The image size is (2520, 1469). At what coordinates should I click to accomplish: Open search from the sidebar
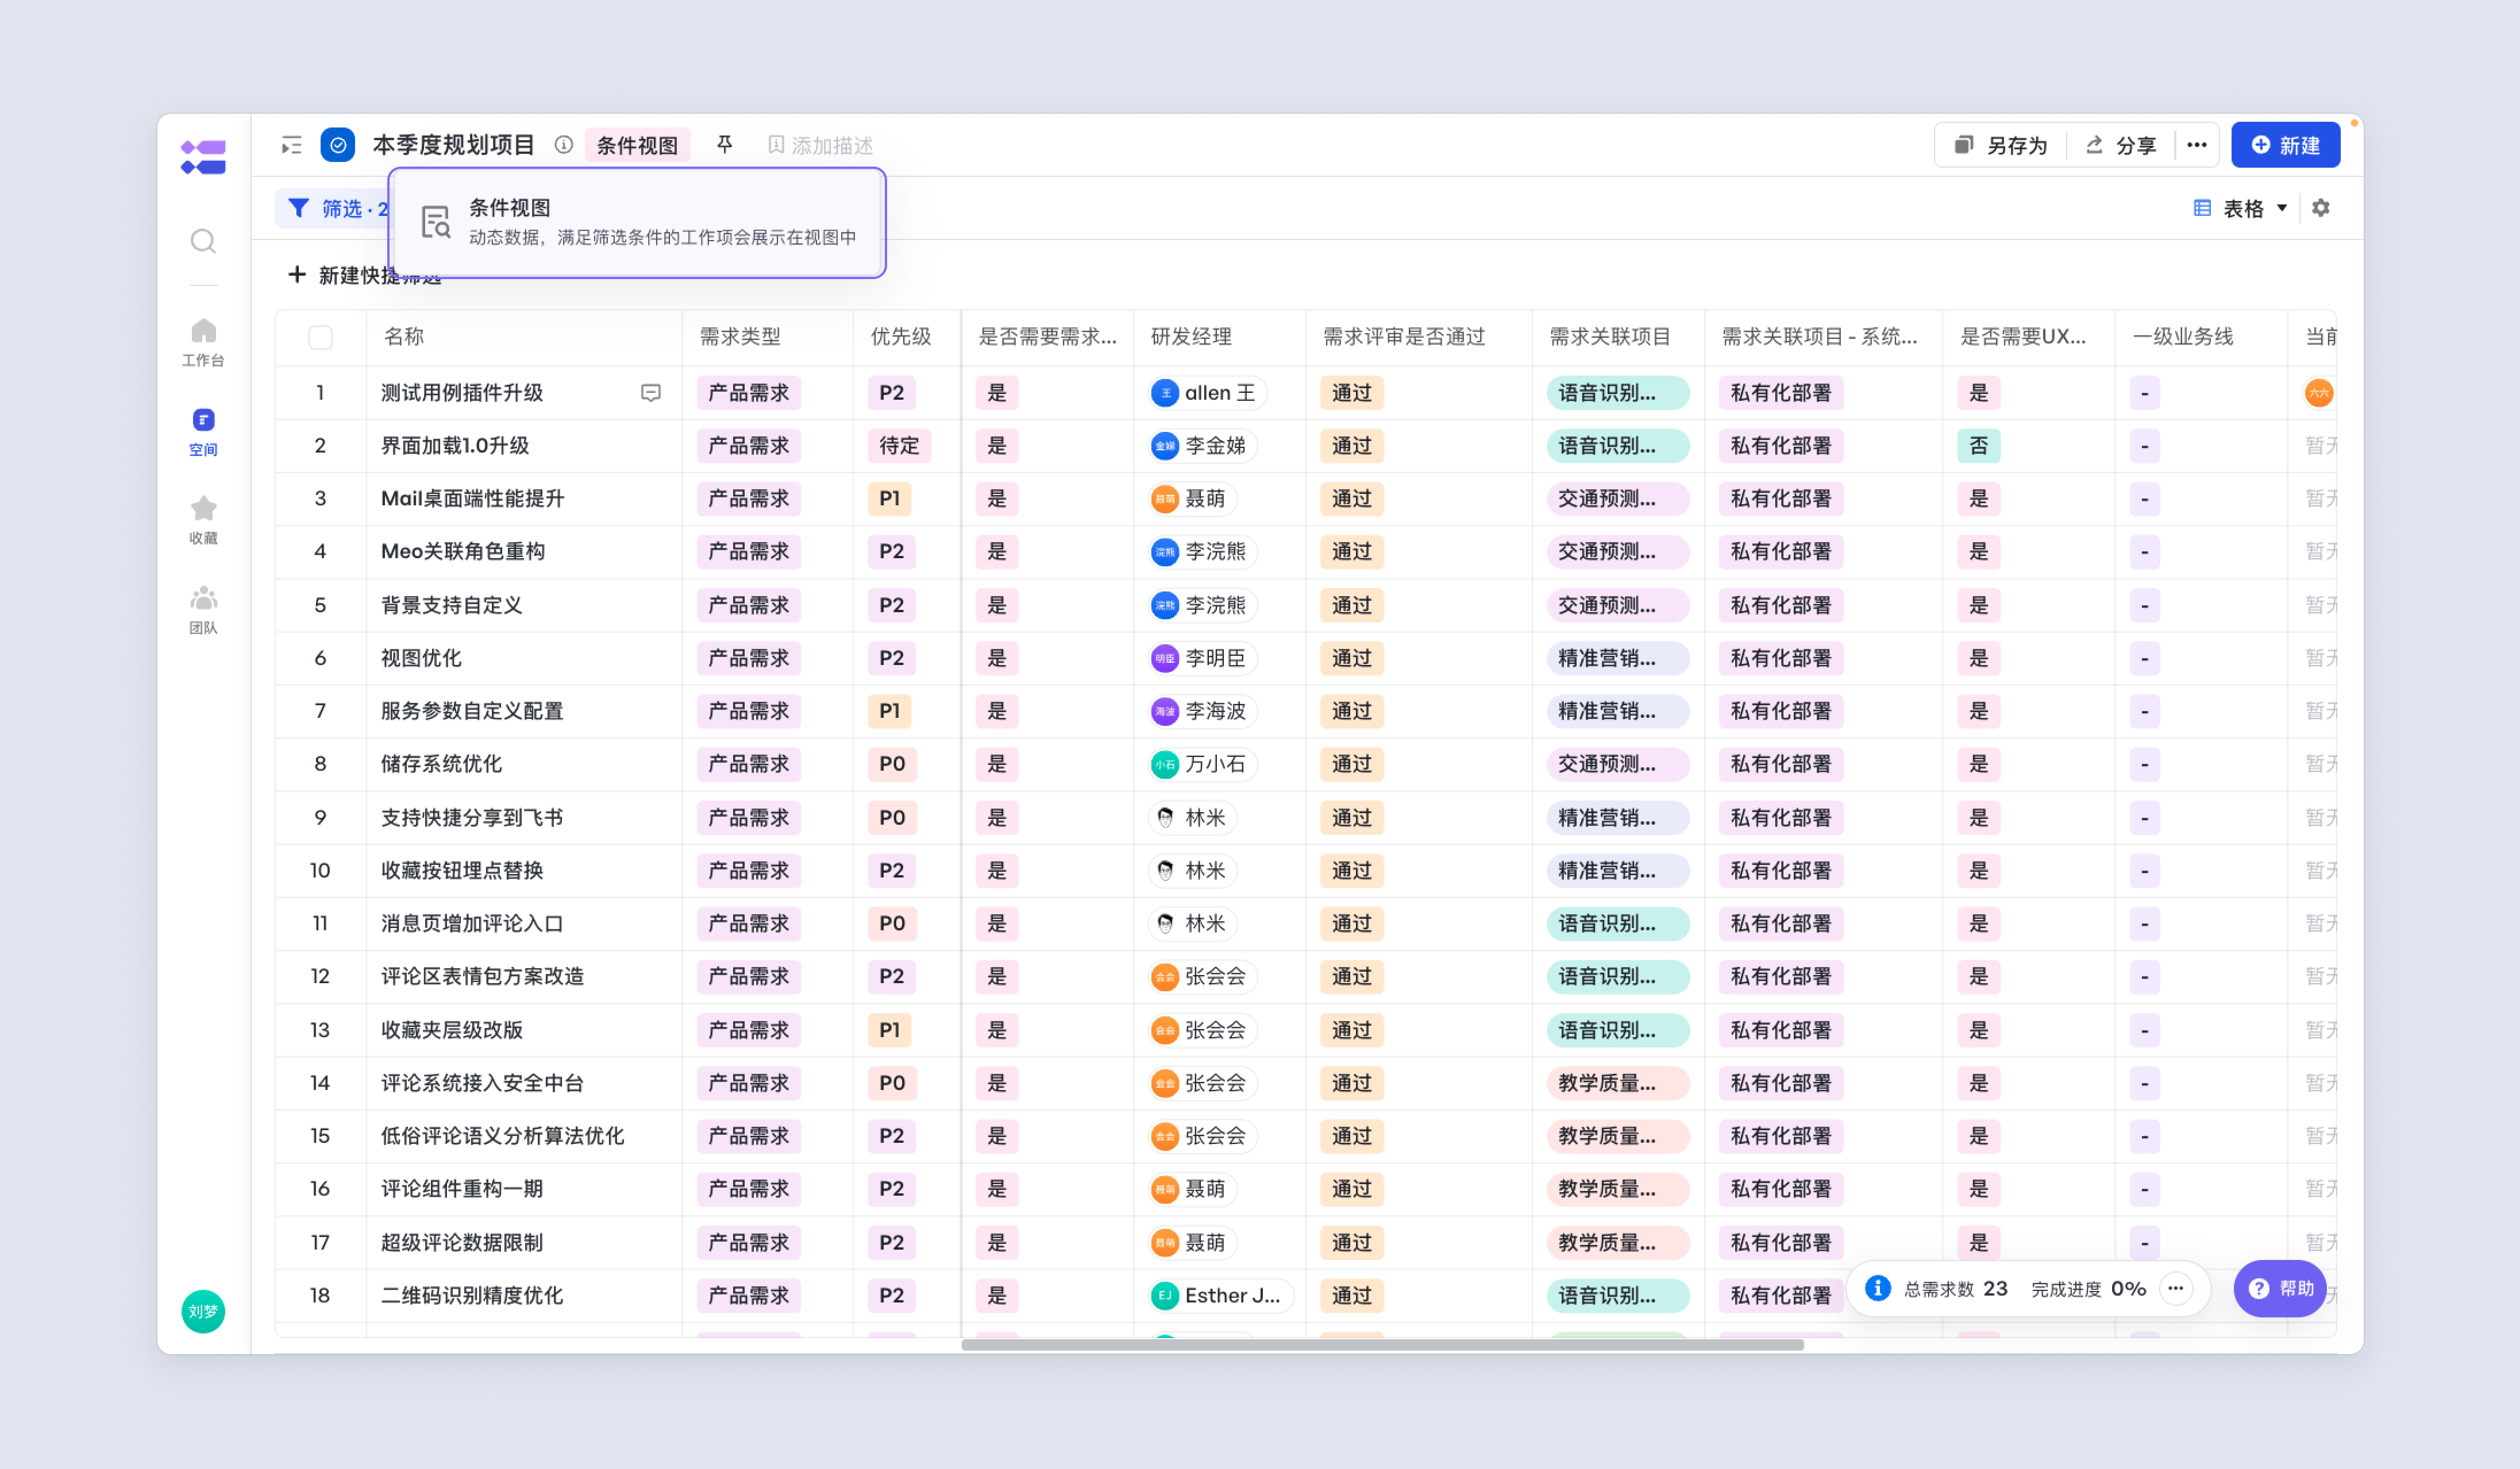(x=203, y=241)
